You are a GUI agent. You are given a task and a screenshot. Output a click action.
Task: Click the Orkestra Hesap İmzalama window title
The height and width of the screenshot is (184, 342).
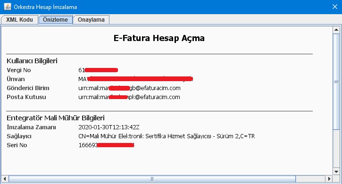tap(45, 7)
